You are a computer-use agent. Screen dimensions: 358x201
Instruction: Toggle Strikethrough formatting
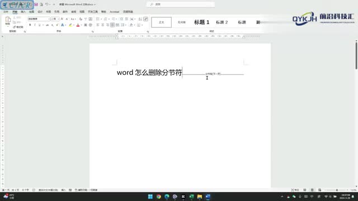tap(47, 25)
